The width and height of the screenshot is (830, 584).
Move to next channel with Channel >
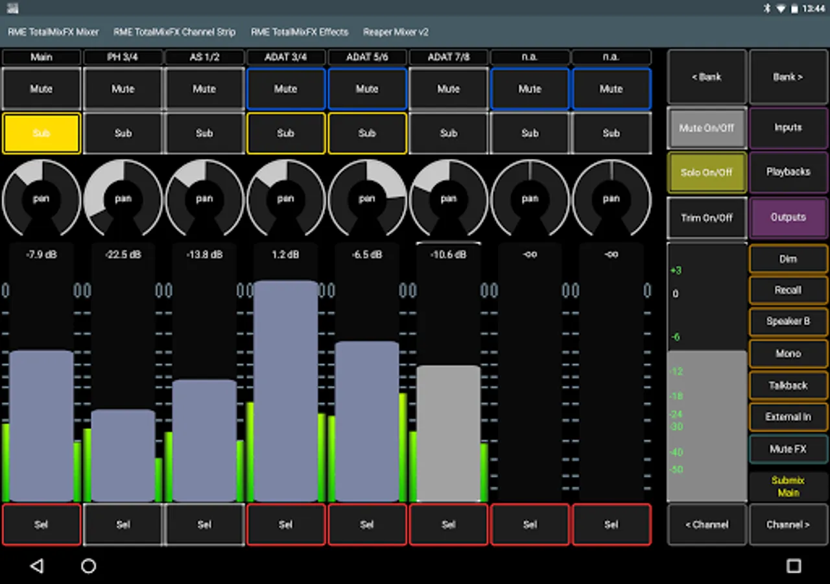pos(788,524)
